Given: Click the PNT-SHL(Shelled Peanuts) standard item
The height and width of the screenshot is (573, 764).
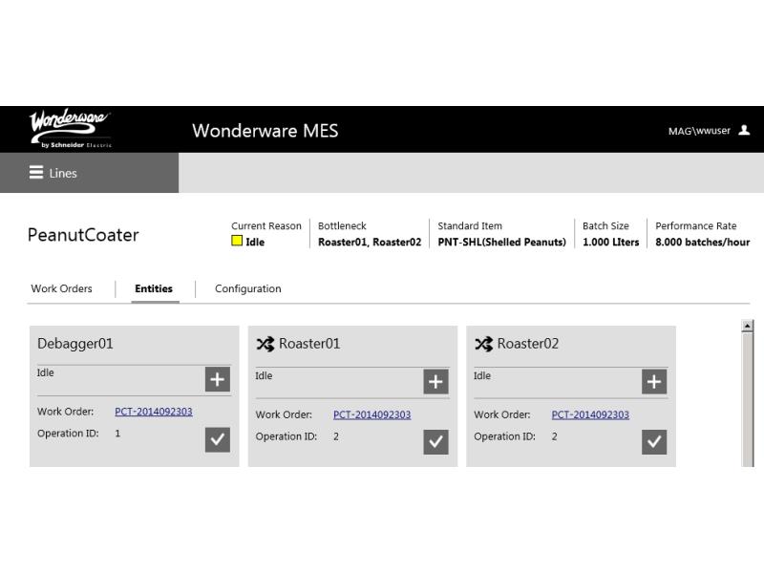Looking at the screenshot, I should (x=502, y=243).
